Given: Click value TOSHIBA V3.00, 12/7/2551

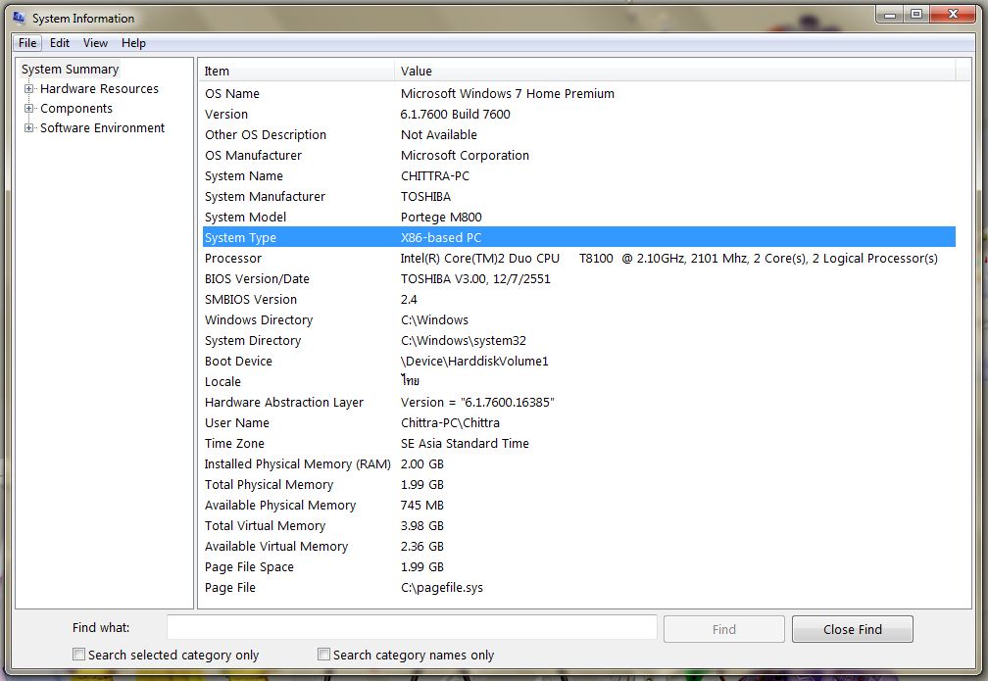Looking at the screenshot, I should (x=475, y=278).
